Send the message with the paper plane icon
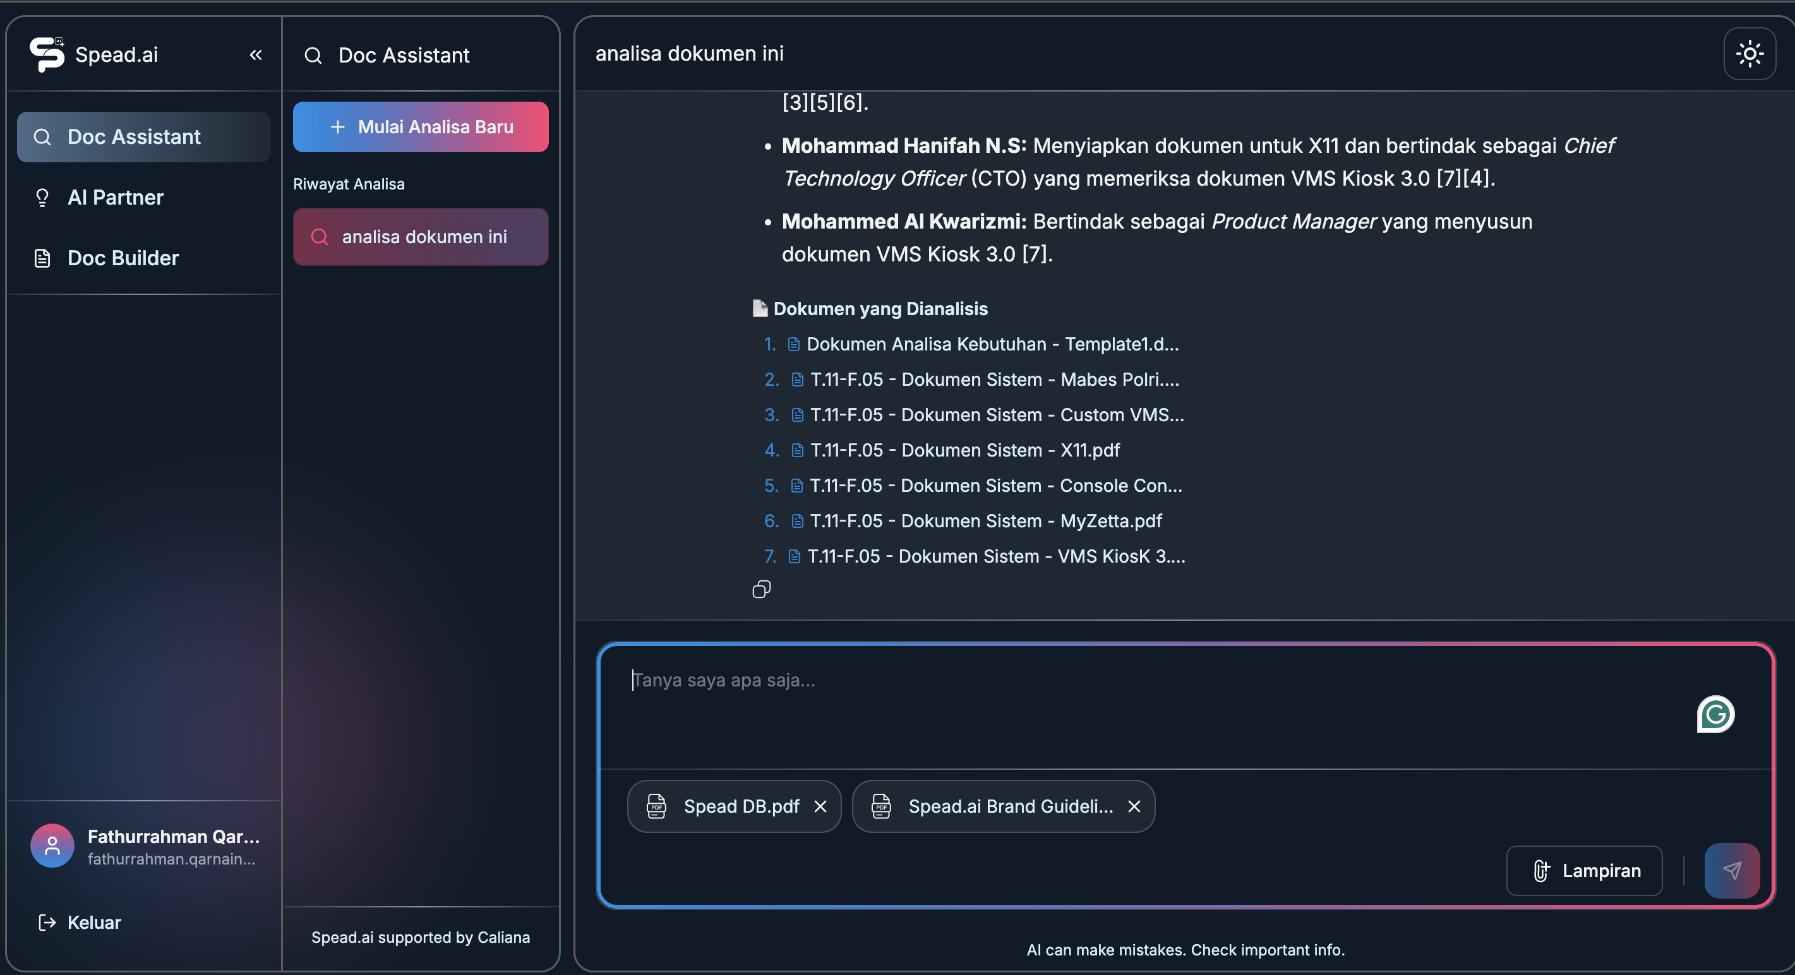Viewport: 1795px width, 975px height. [x=1733, y=870]
